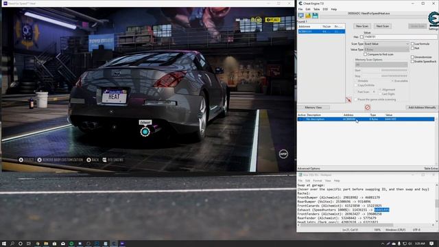Click the RearBumper (Voltex) line in Notepad
Viewport: 439px width, 247px height.
pyautogui.click(x=334, y=202)
